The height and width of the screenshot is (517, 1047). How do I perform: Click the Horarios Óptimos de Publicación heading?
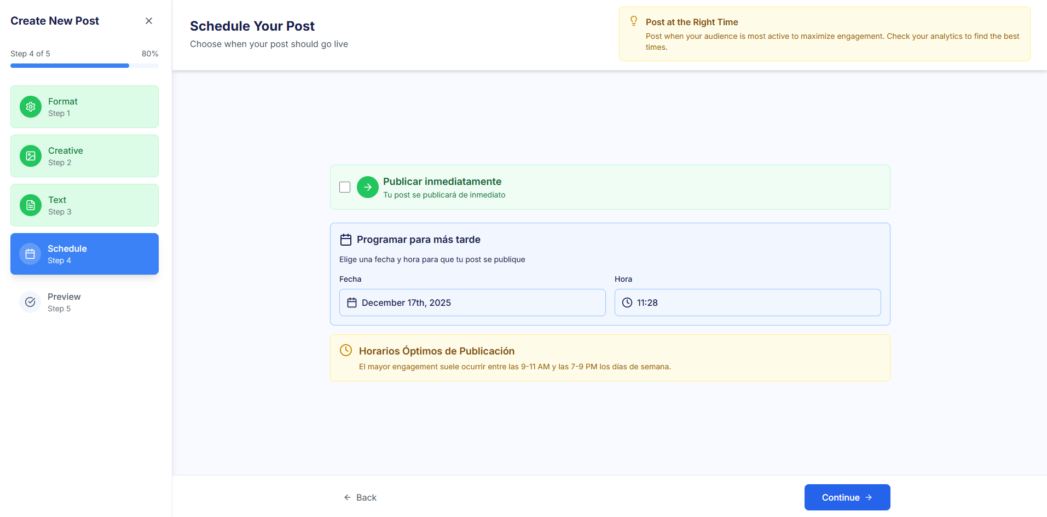pyautogui.click(x=436, y=351)
